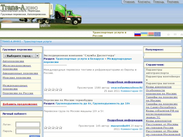This screenshot has width=183, height=137.
Task: Open the Выберите город dropdown
Action: [x=21, y=56]
